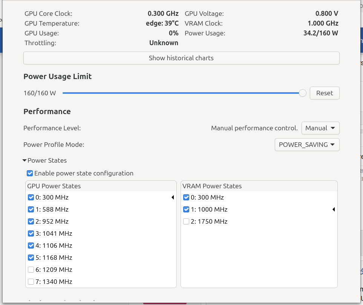Uncheck GPU power state 1: 588 MHz
Image resolution: width=363 pixels, height=305 pixels.
click(31, 209)
